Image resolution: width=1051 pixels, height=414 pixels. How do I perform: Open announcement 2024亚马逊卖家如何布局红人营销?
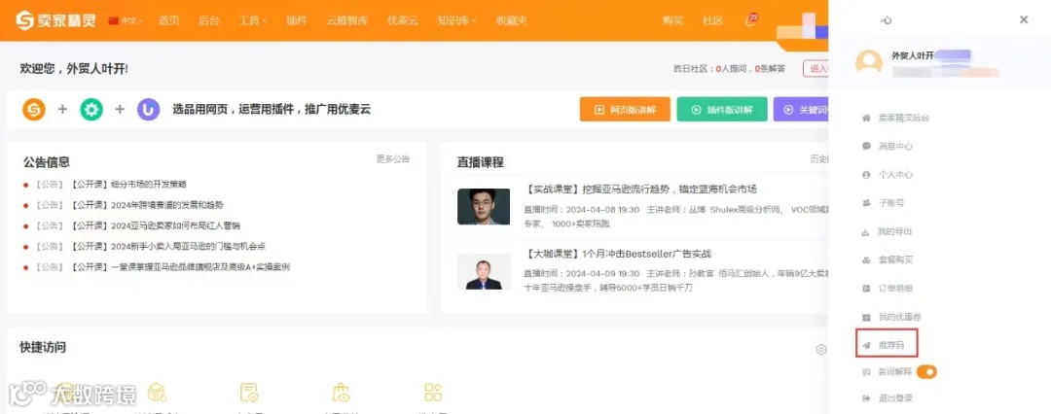pos(175,225)
